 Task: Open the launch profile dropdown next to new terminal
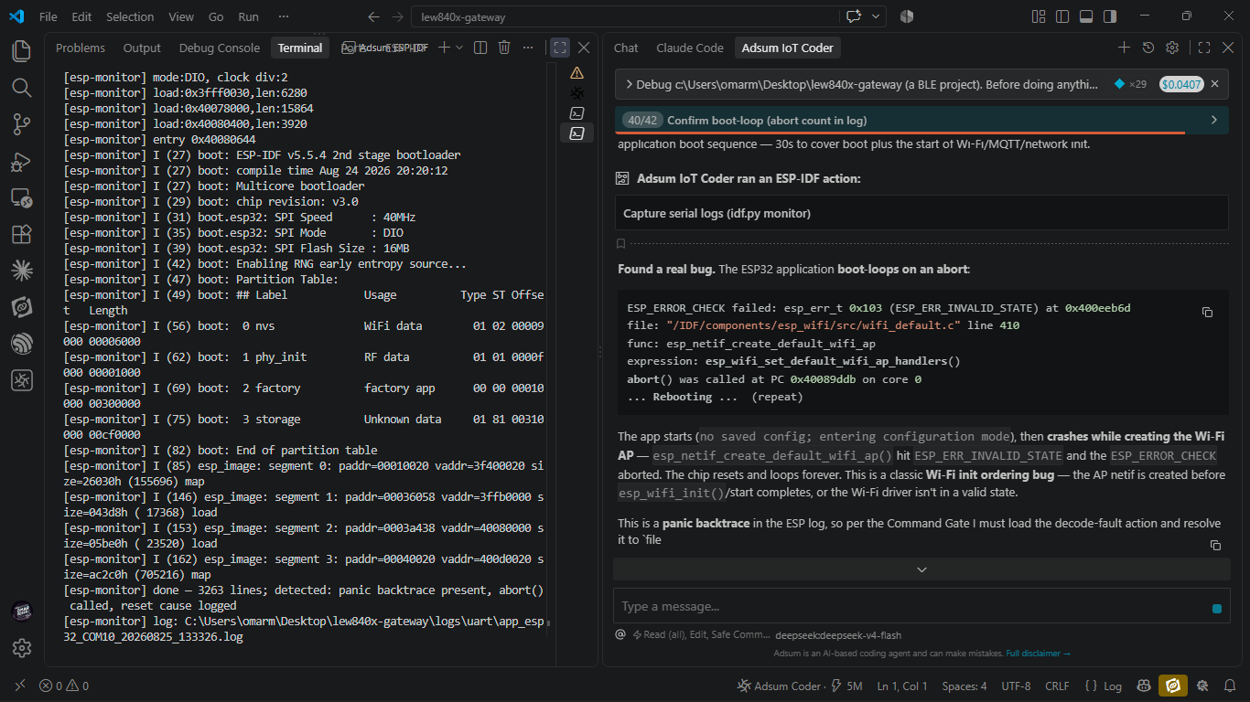(x=459, y=48)
